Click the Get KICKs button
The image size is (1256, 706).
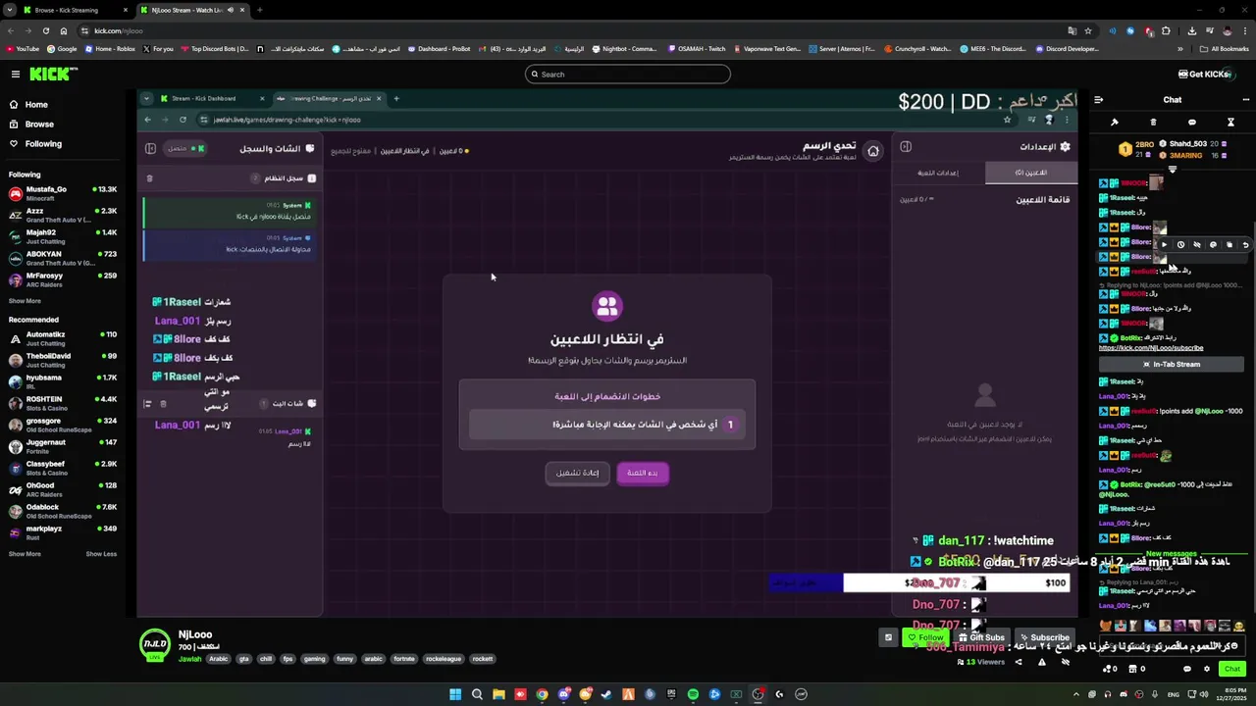(1204, 75)
